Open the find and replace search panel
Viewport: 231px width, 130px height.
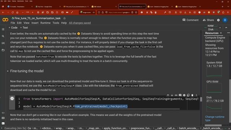point(3,36)
